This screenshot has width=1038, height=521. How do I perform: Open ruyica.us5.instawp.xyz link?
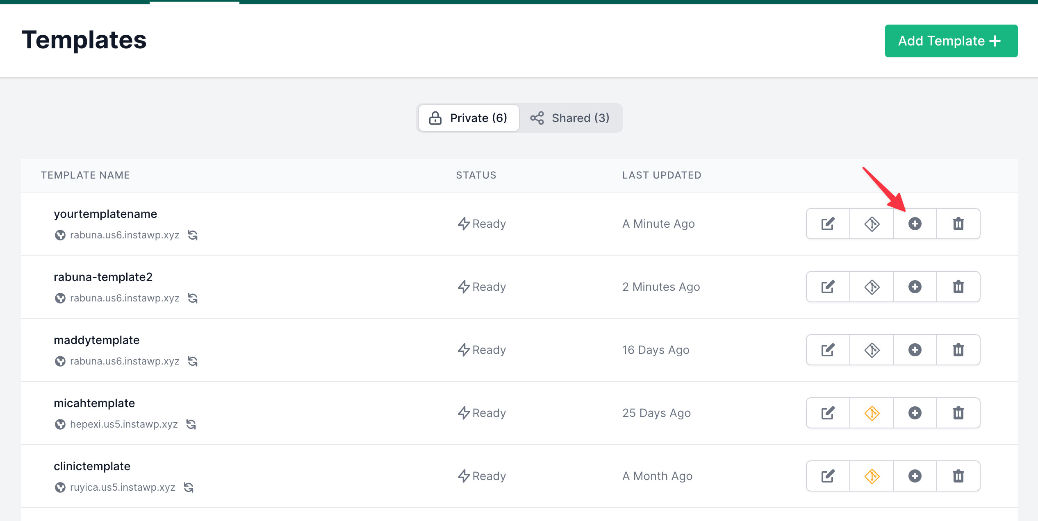tap(123, 487)
